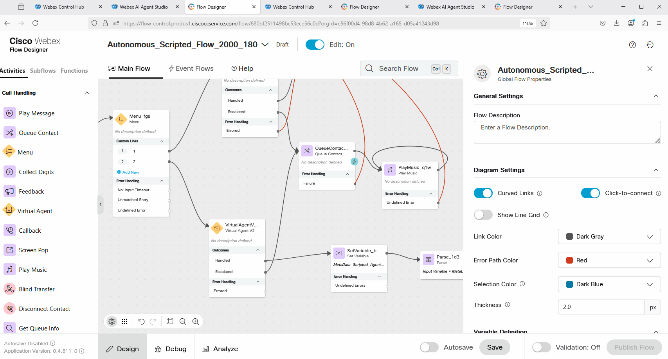This screenshot has width=668, height=359.
Task: Click the fit-to-screen icon in canvas toolbar
Action: [x=170, y=321]
